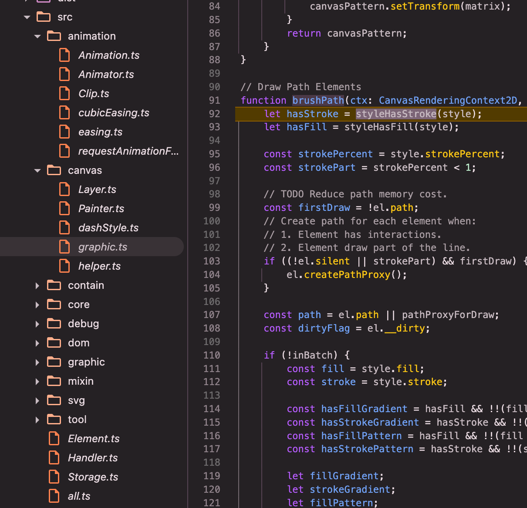Click the animation folder icon

coord(54,36)
